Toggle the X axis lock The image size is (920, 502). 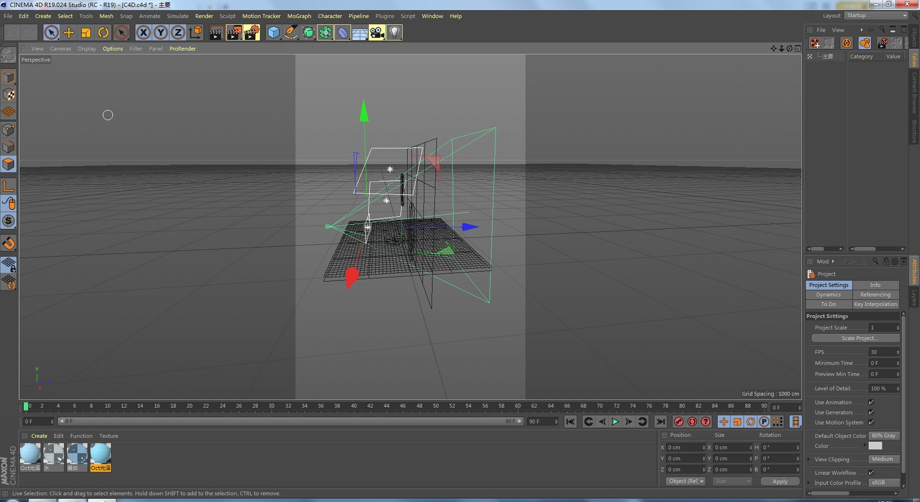143,33
